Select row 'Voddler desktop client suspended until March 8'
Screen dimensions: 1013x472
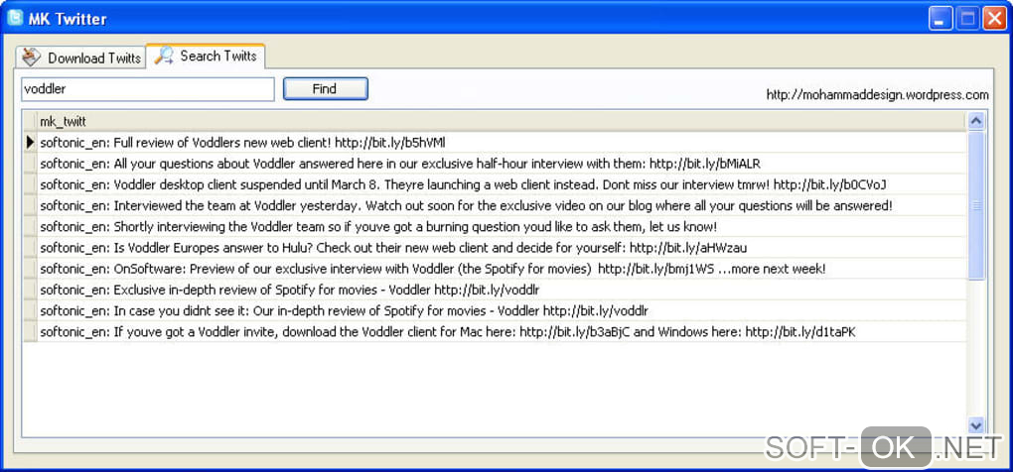502,184
